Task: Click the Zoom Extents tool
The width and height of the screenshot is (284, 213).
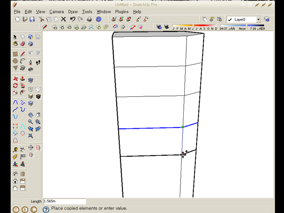Action: click(31, 136)
